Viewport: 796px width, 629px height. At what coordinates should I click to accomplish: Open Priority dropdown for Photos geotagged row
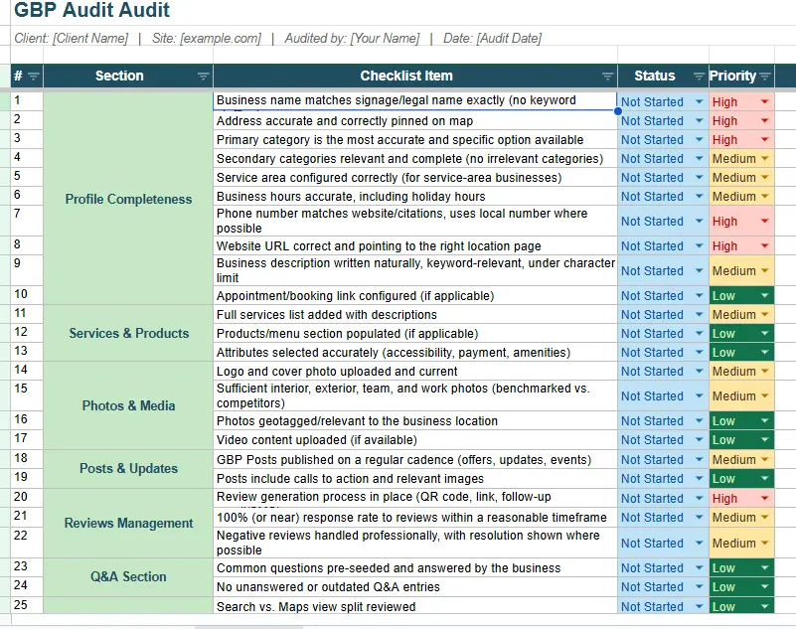(764, 420)
